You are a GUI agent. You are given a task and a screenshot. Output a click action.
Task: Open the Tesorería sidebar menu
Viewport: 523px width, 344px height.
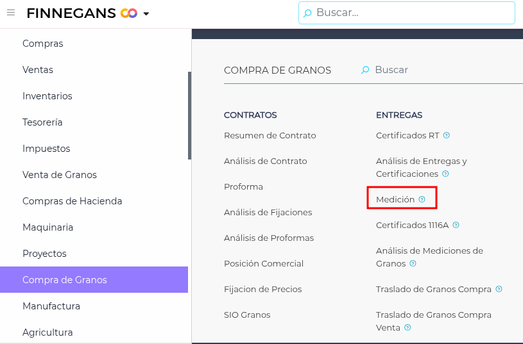42,122
